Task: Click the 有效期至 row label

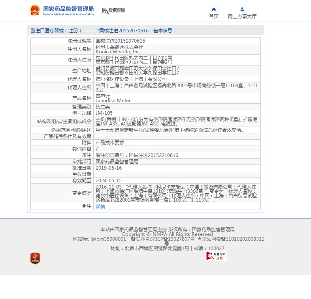Action: (82, 181)
